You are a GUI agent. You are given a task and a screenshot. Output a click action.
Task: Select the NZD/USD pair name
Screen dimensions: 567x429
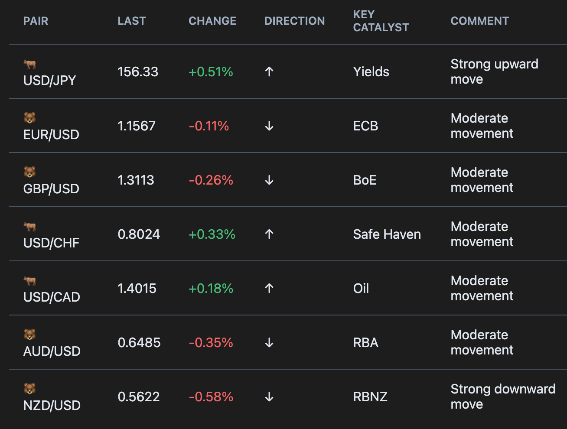tap(52, 406)
